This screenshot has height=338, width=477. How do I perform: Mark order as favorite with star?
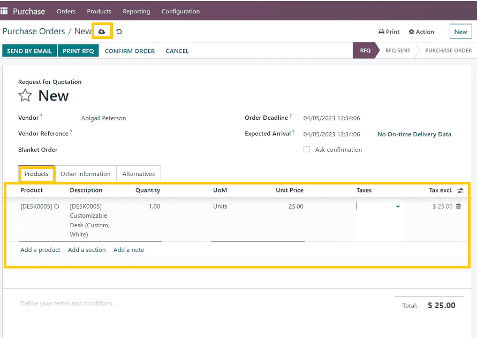pos(25,96)
